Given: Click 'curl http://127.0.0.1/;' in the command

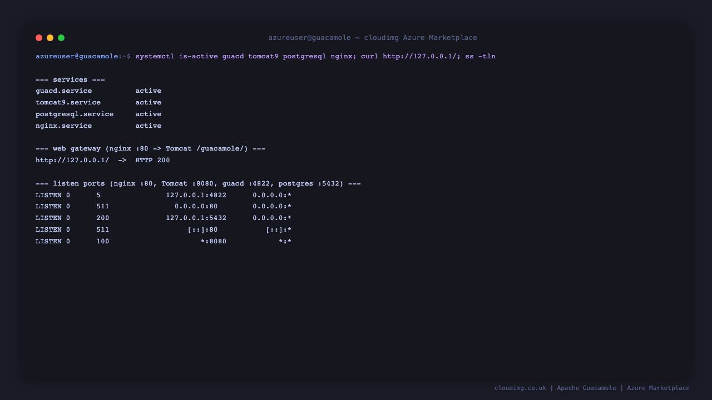Looking at the screenshot, I should pos(411,56).
